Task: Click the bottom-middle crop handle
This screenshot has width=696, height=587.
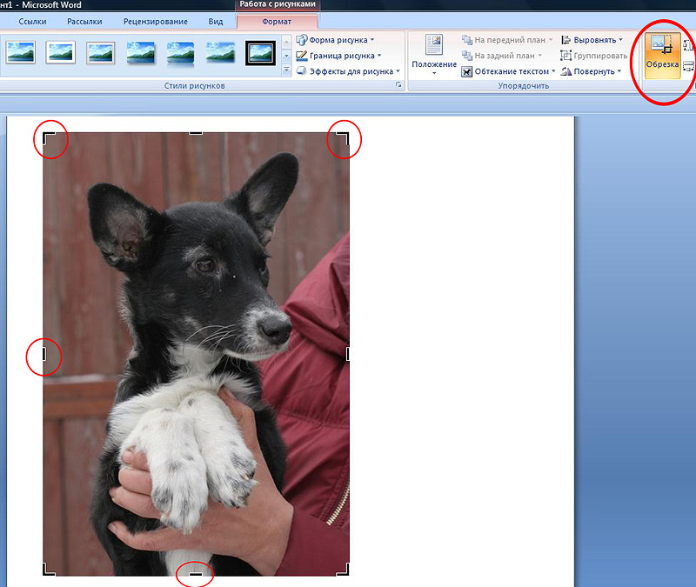Action: pyautogui.click(x=196, y=574)
